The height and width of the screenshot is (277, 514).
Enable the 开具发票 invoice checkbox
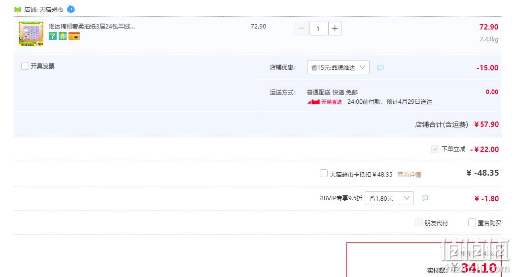pyautogui.click(x=25, y=66)
